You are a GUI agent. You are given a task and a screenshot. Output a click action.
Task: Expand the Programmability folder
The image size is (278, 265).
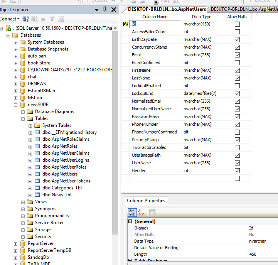23,216
